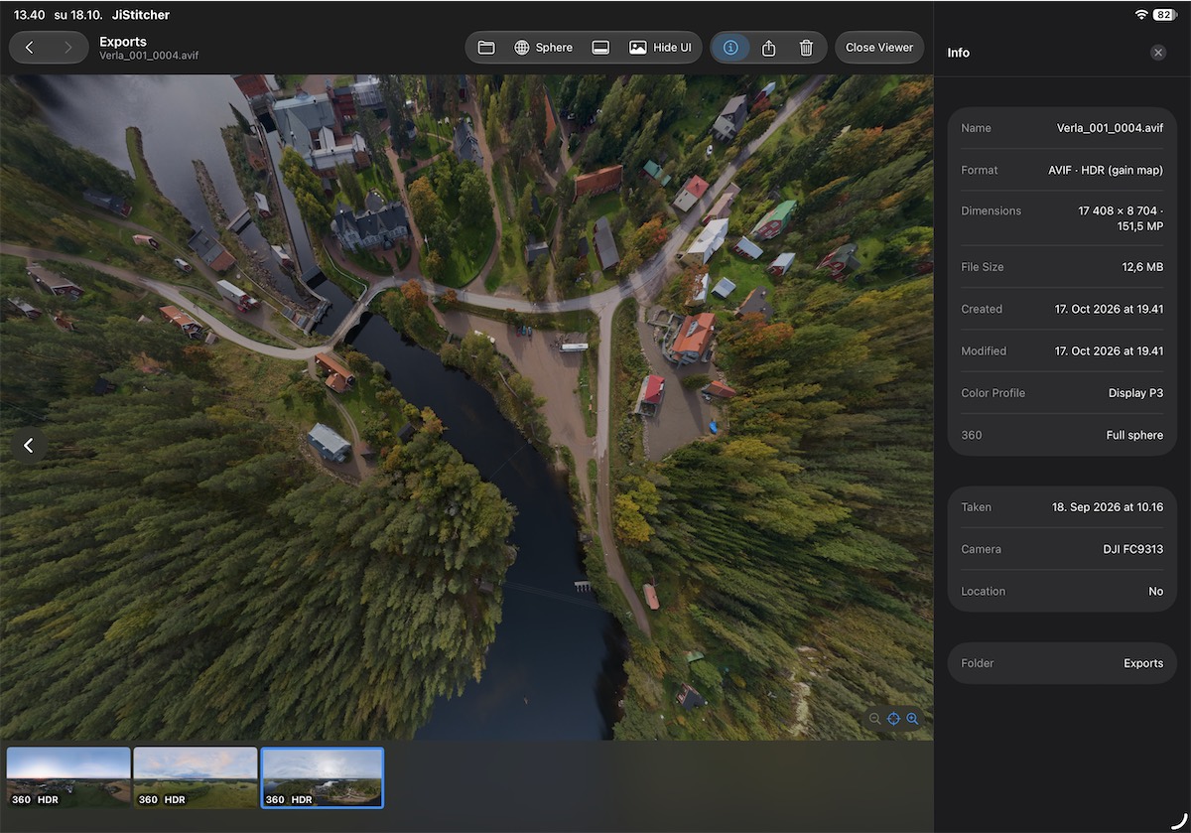Click the Taken date 18. Sep 2026
The height and width of the screenshot is (833, 1191).
pyautogui.click(x=1108, y=507)
